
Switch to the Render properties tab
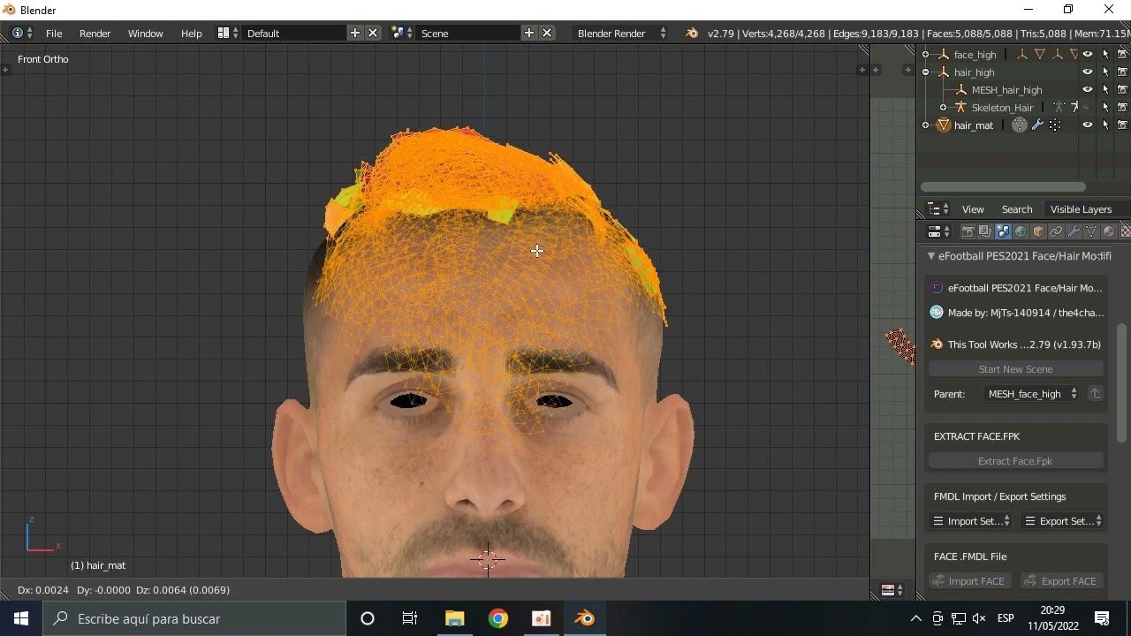(x=968, y=231)
